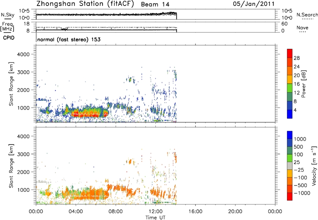Click the blue top of velocity colorbar

pos(290,135)
